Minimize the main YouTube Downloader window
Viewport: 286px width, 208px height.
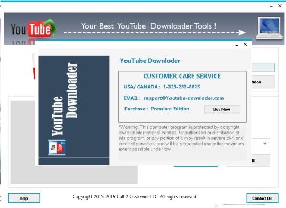point(271,7)
